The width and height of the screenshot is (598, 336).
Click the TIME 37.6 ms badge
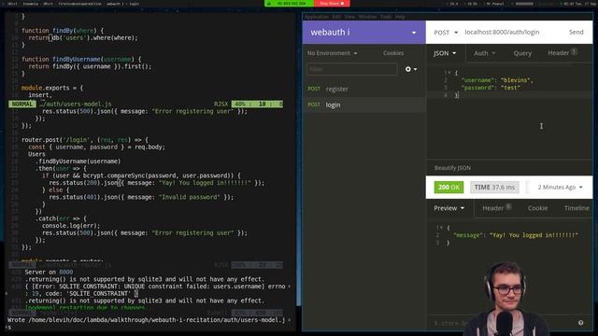[x=494, y=188]
